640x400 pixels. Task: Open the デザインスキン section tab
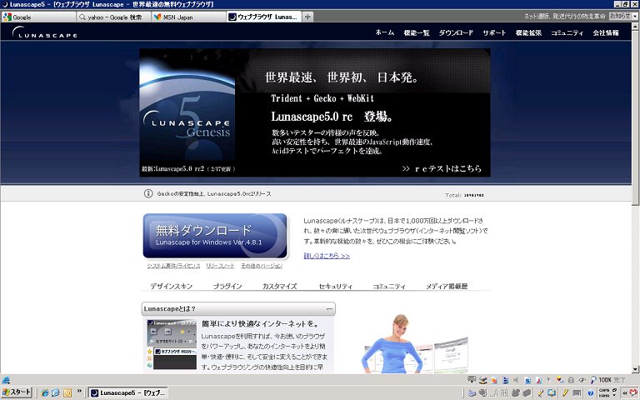pos(171,286)
